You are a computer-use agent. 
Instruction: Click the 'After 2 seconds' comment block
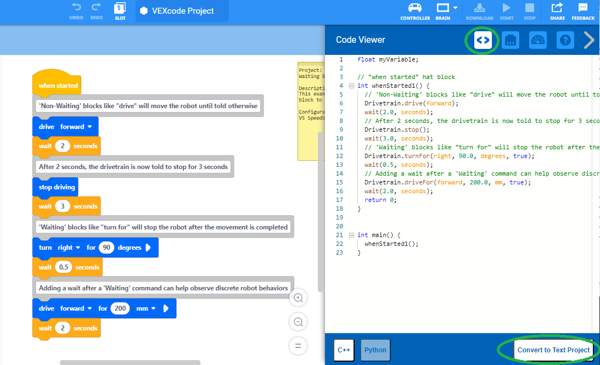133,166
